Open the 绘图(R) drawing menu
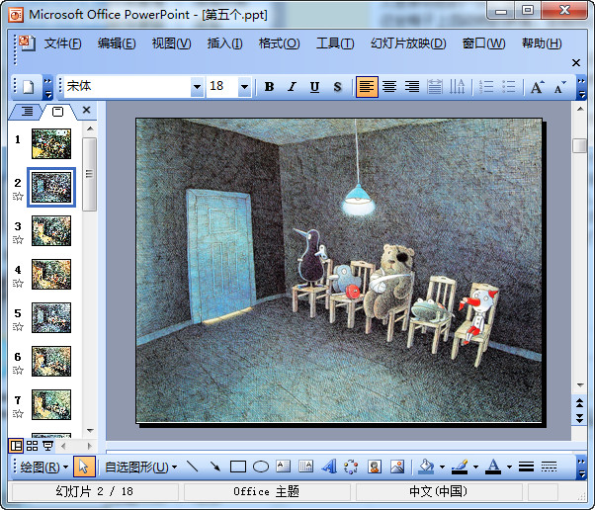The image size is (595, 510). tap(43, 467)
